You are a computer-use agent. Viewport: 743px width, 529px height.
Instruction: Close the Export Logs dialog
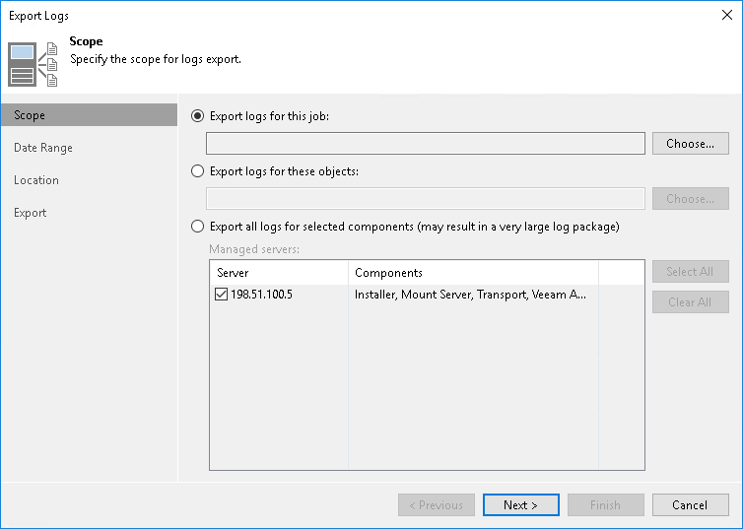725,16
